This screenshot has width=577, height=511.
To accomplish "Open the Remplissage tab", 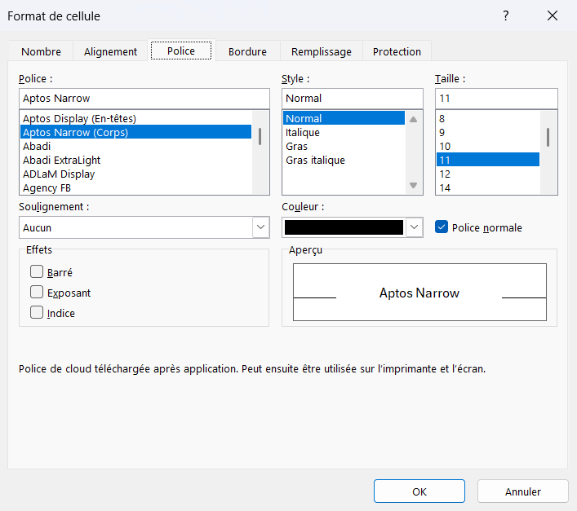I will click(x=322, y=51).
